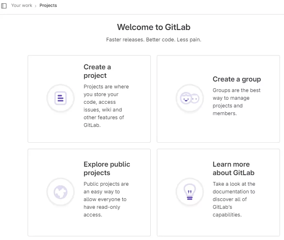Click the lightbulb icon for Learn more
Viewport: 284px width, 240px height.
189,192
